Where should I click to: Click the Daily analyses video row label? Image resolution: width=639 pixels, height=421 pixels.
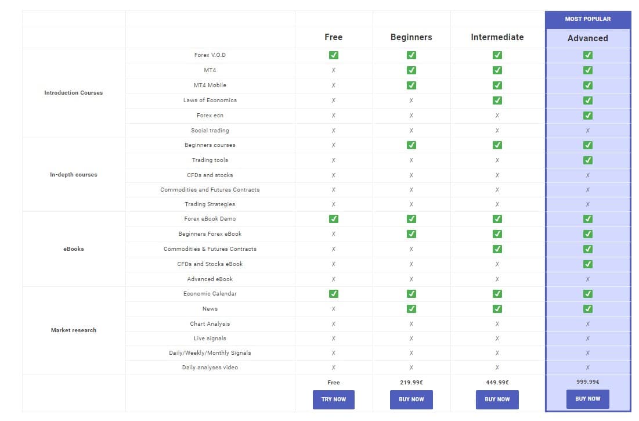coord(210,368)
